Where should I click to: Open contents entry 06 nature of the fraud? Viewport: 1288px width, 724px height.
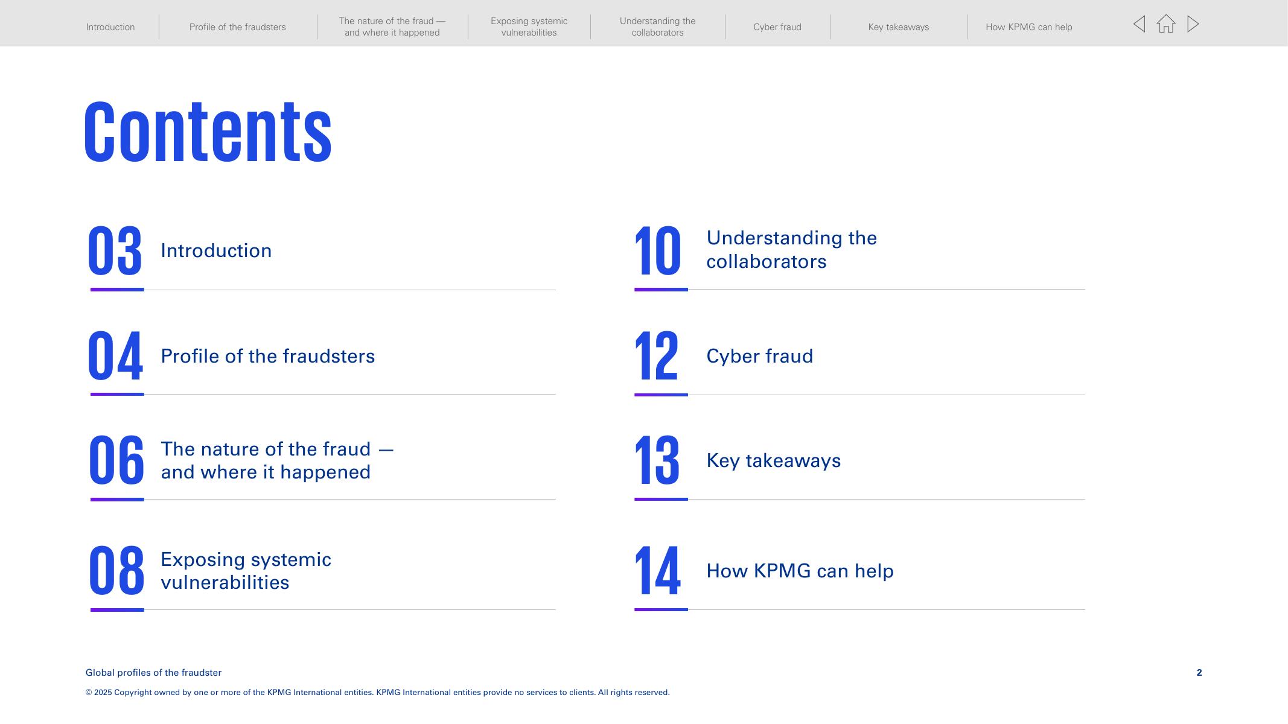click(277, 460)
